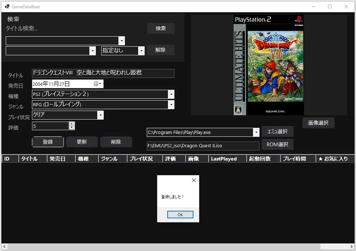Sort by the 評価 column header
Viewport: 356px width, 251px height.
[174, 159]
